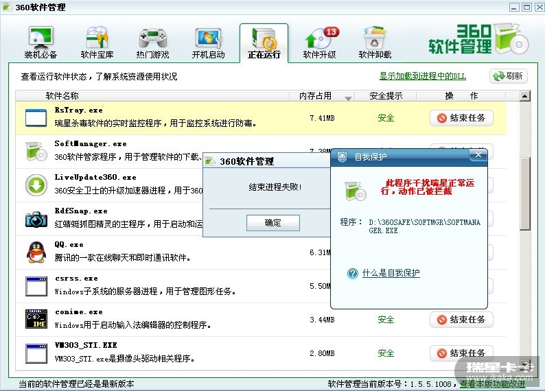The height and width of the screenshot is (391, 545).
Task: Click VM303_STI.EXE window icon
Action: 36,353
